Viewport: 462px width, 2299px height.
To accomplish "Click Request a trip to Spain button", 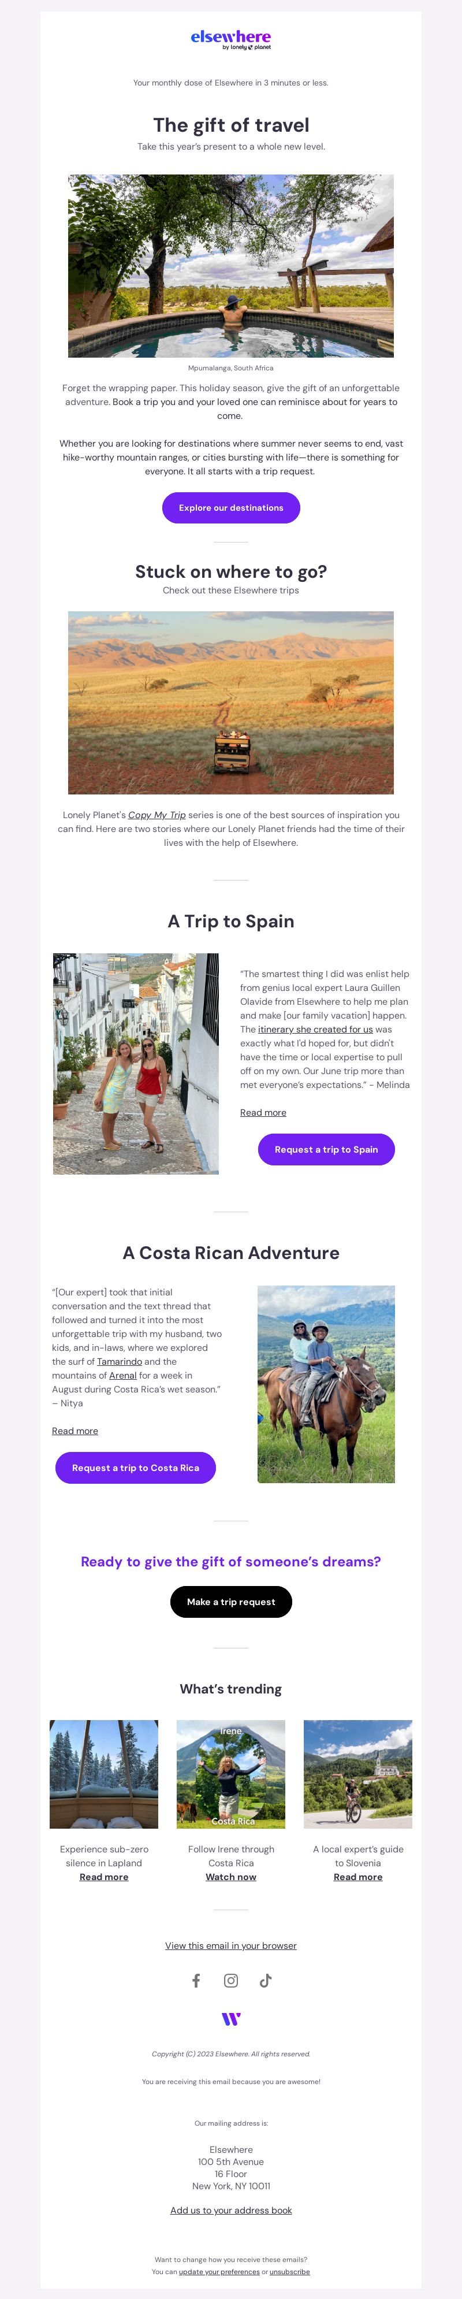I will tap(326, 1150).
